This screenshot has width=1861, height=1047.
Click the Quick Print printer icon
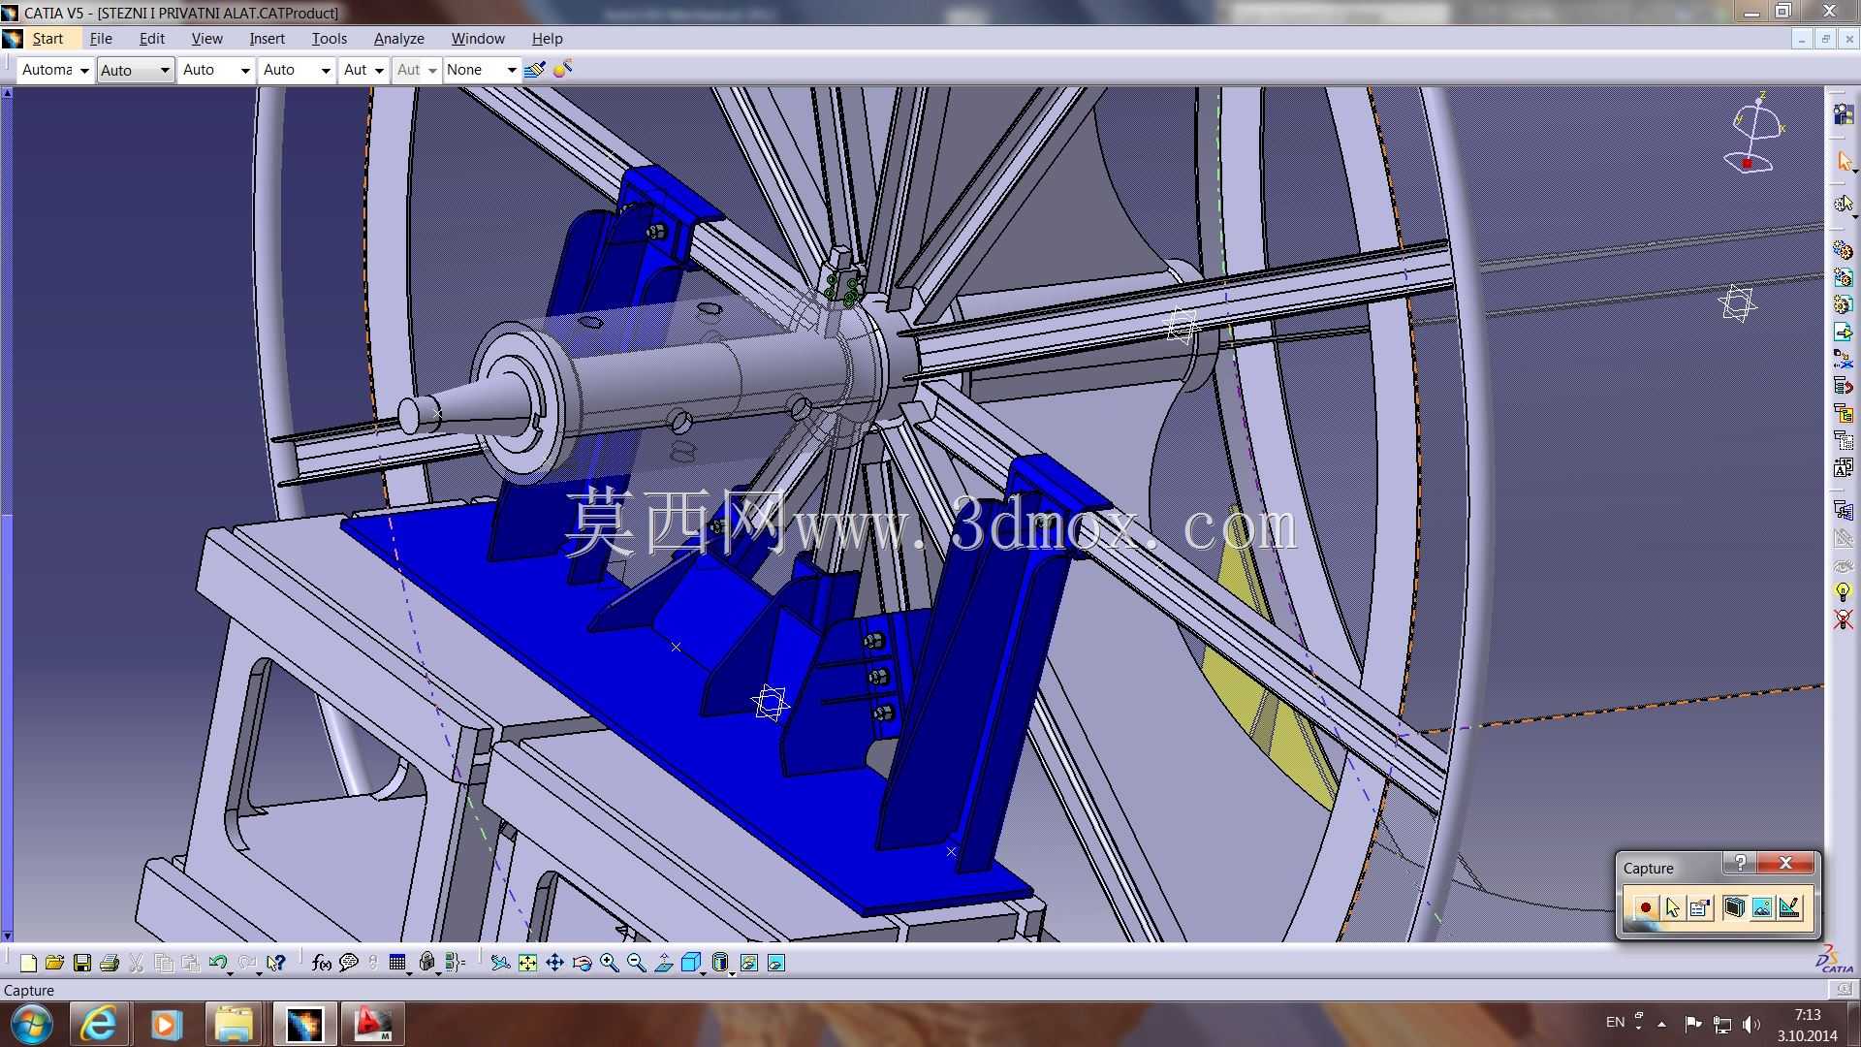(110, 963)
